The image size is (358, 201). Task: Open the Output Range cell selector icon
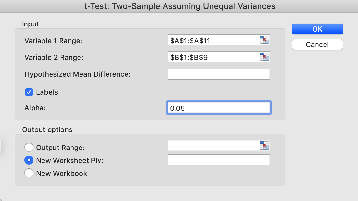point(264,146)
